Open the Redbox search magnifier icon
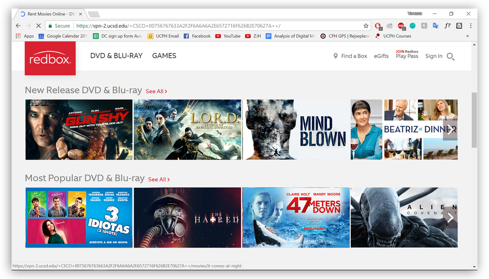 [450, 56]
